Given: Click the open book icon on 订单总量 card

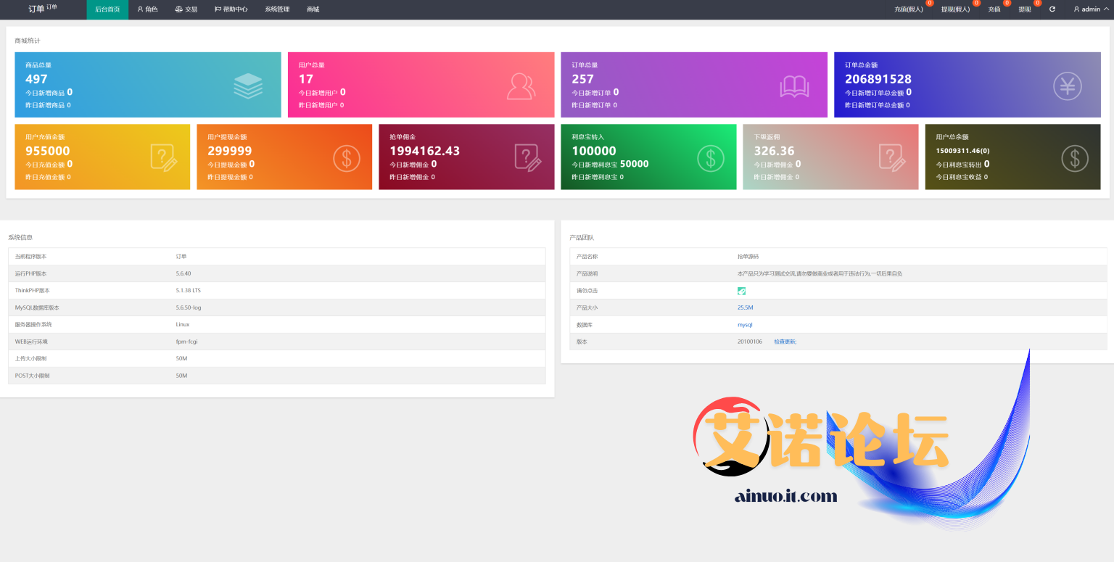Looking at the screenshot, I should pos(794,87).
